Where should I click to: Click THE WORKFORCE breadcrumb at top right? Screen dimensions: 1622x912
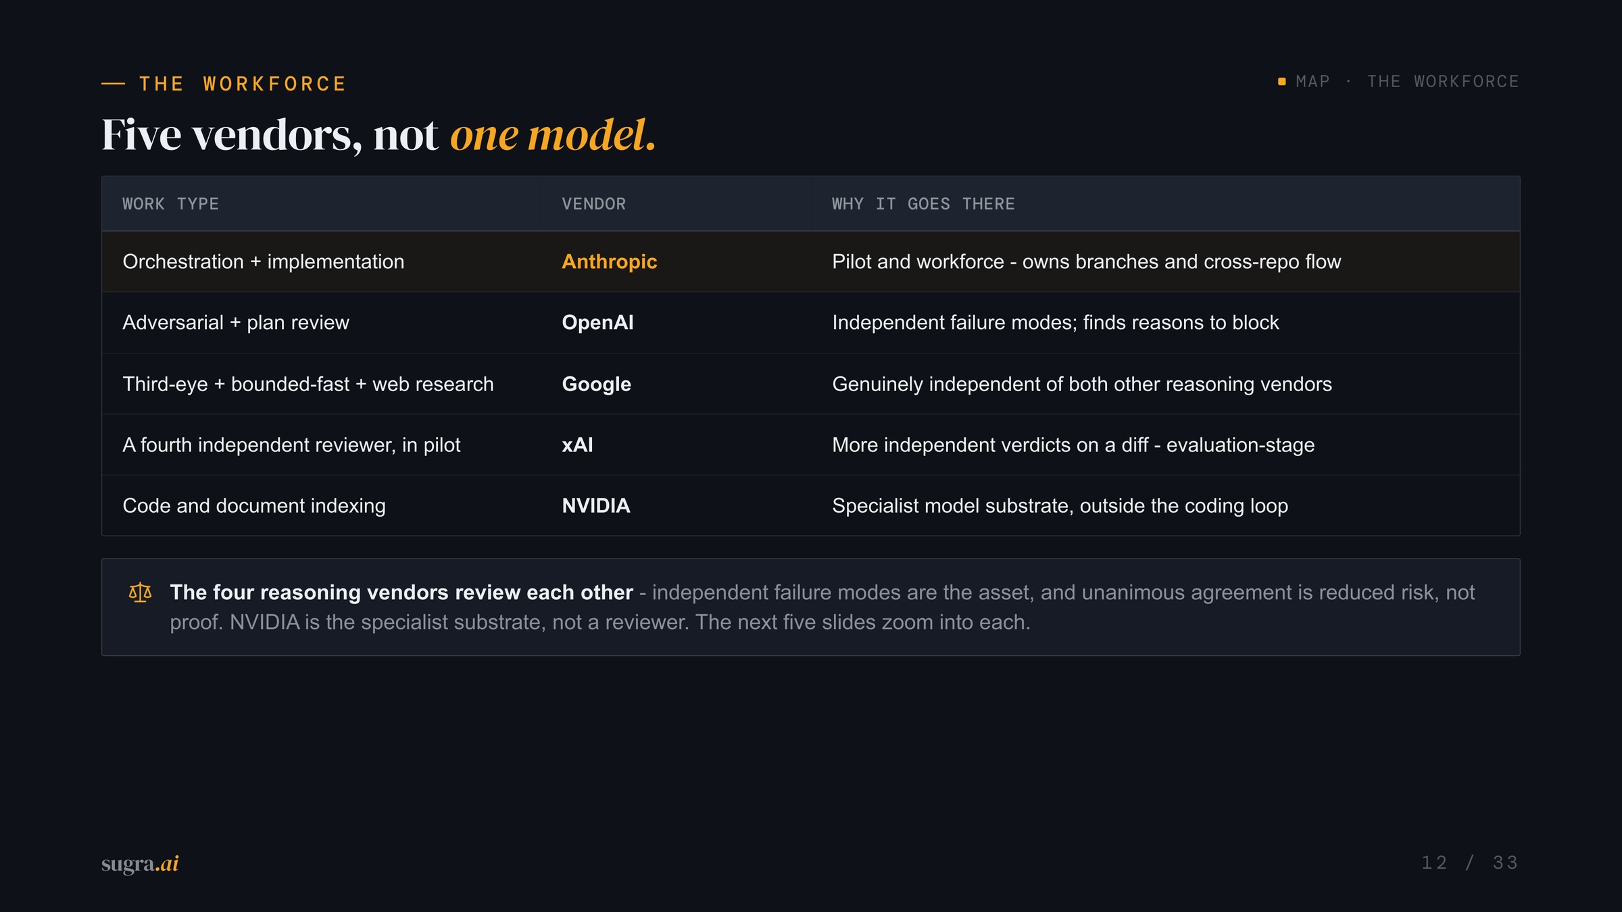pos(1443,82)
